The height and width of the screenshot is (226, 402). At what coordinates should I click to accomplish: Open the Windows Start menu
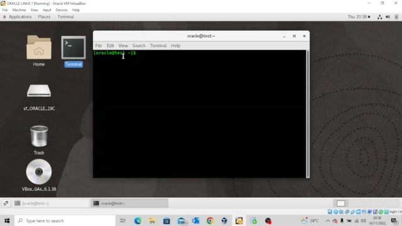7,220
